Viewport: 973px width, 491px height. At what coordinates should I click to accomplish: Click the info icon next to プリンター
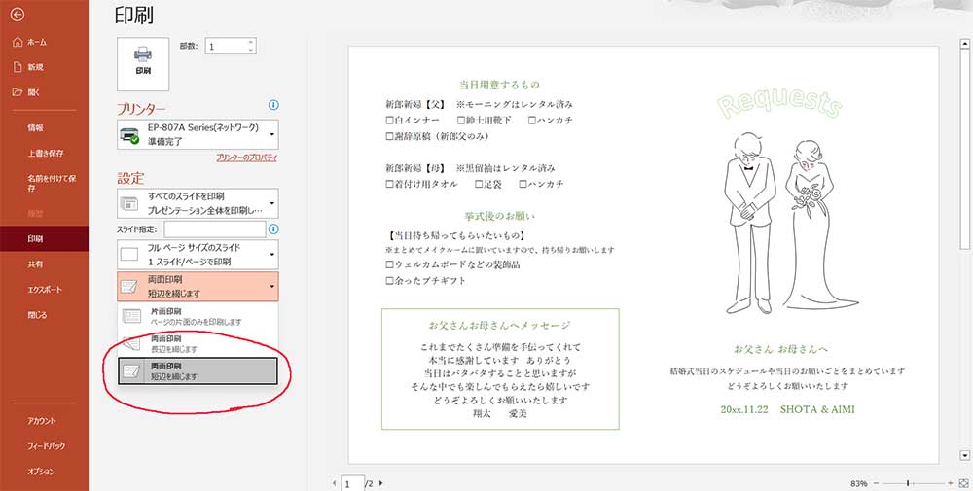coord(273,105)
